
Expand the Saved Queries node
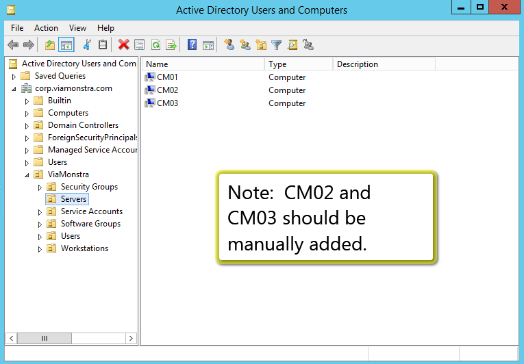pos(14,76)
